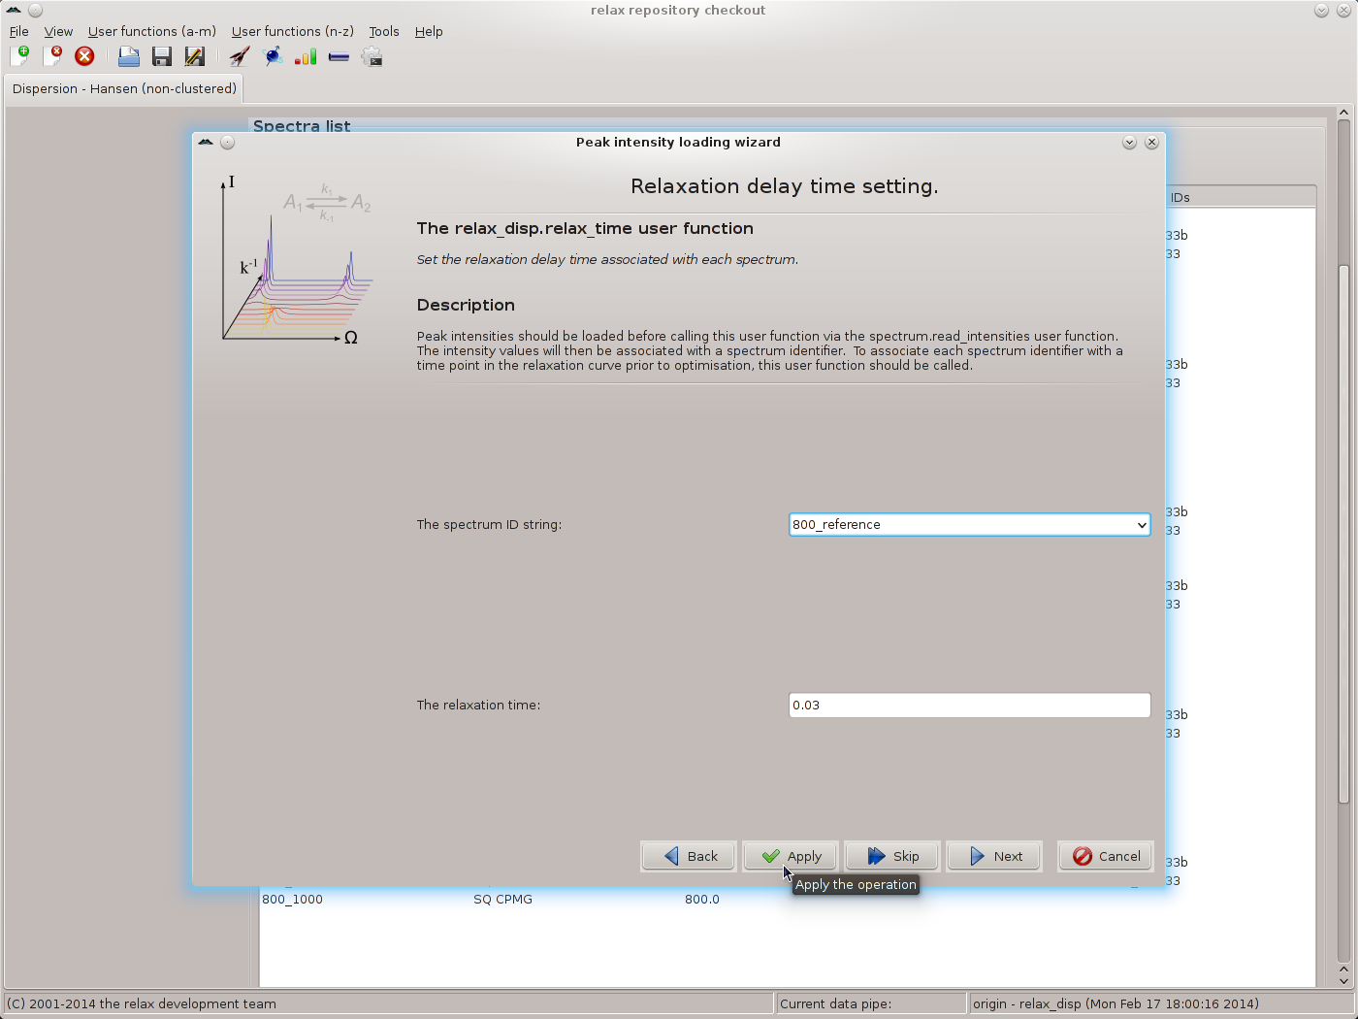Switch to Dispersion - Hansen (non-clustered) tab
This screenshot has width=1358, height=1019.
tap(124, 88)
